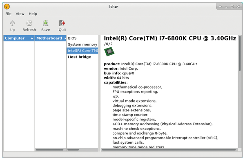Click 'fast system calls' capability text
Image resolution: width=245 pixels, height=160 pixels.
pyautogui.click(x=128, y=142)
